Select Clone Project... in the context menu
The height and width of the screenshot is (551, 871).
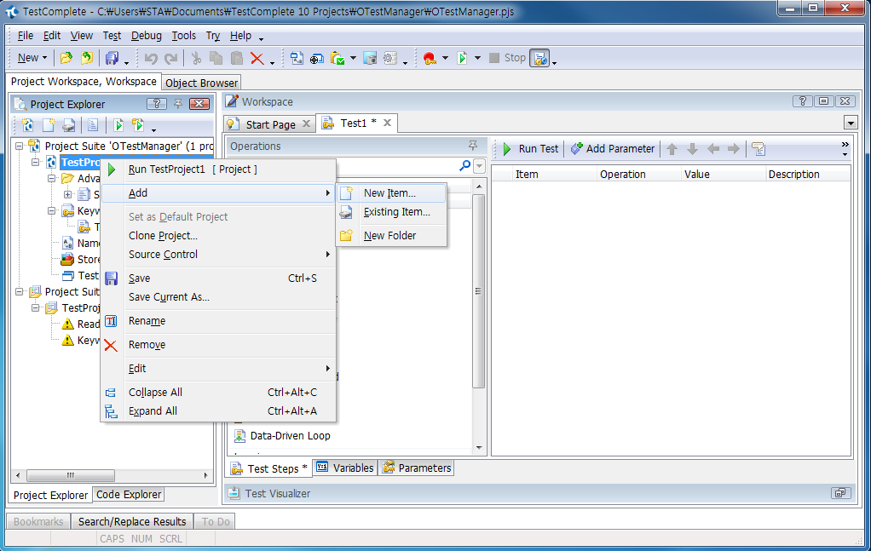163,236
